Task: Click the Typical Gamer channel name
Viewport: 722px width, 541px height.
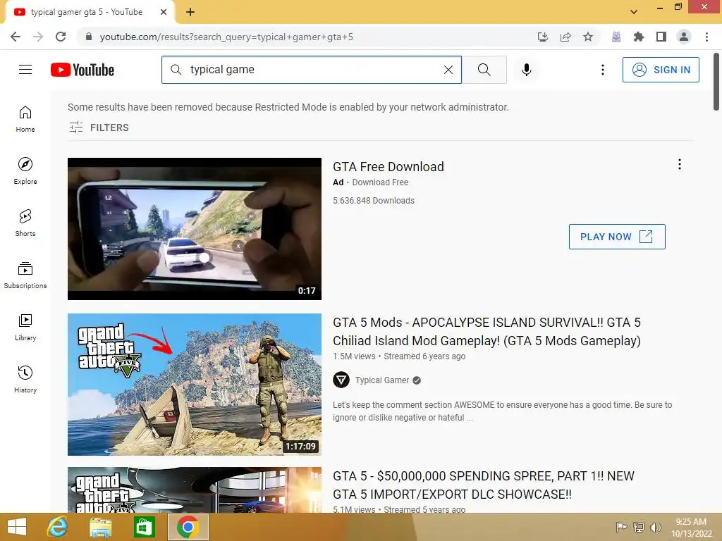Action: [381, 380]
